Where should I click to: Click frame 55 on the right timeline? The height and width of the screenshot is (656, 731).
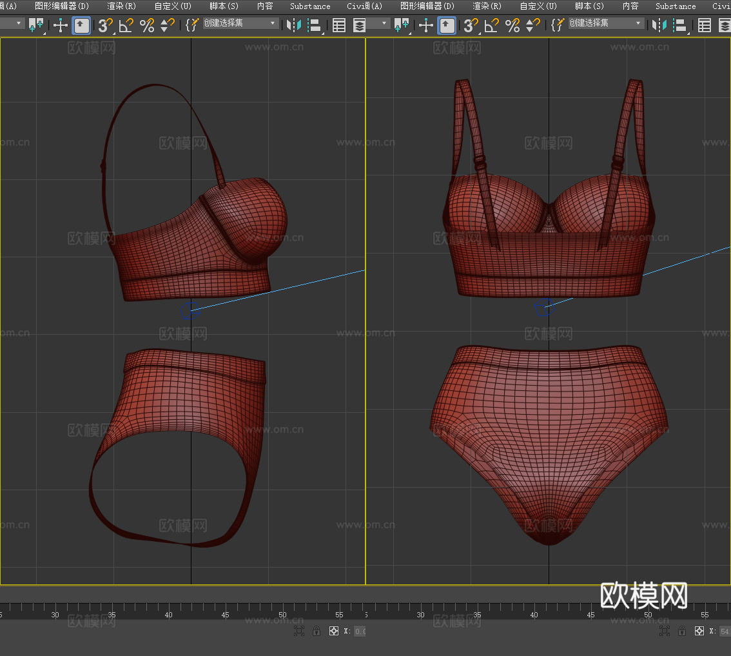tap(705, 615)
